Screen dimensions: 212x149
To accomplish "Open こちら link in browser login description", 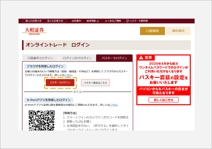I will pyautogui.click(x=68, y=75).
